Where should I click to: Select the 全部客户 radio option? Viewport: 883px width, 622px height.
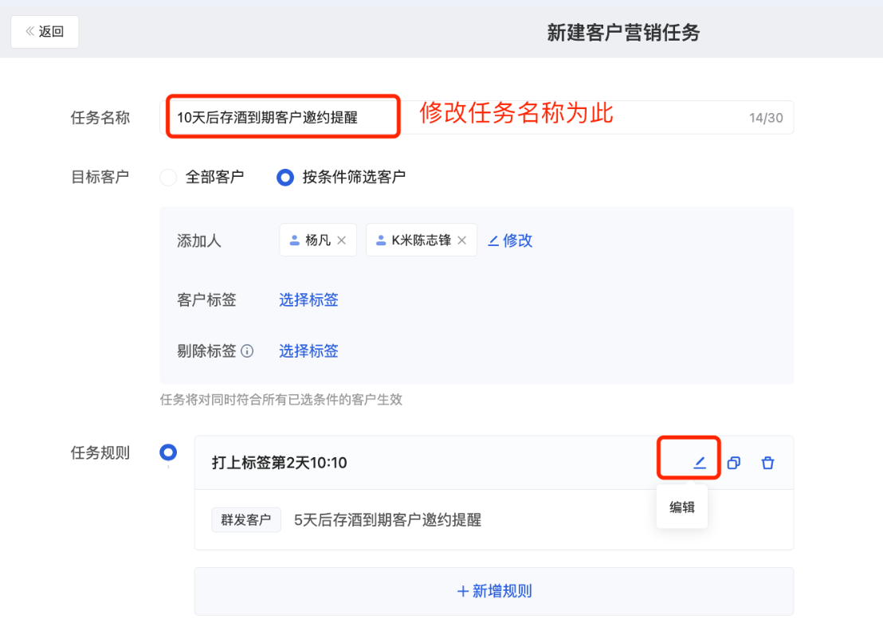coord(168,178)
